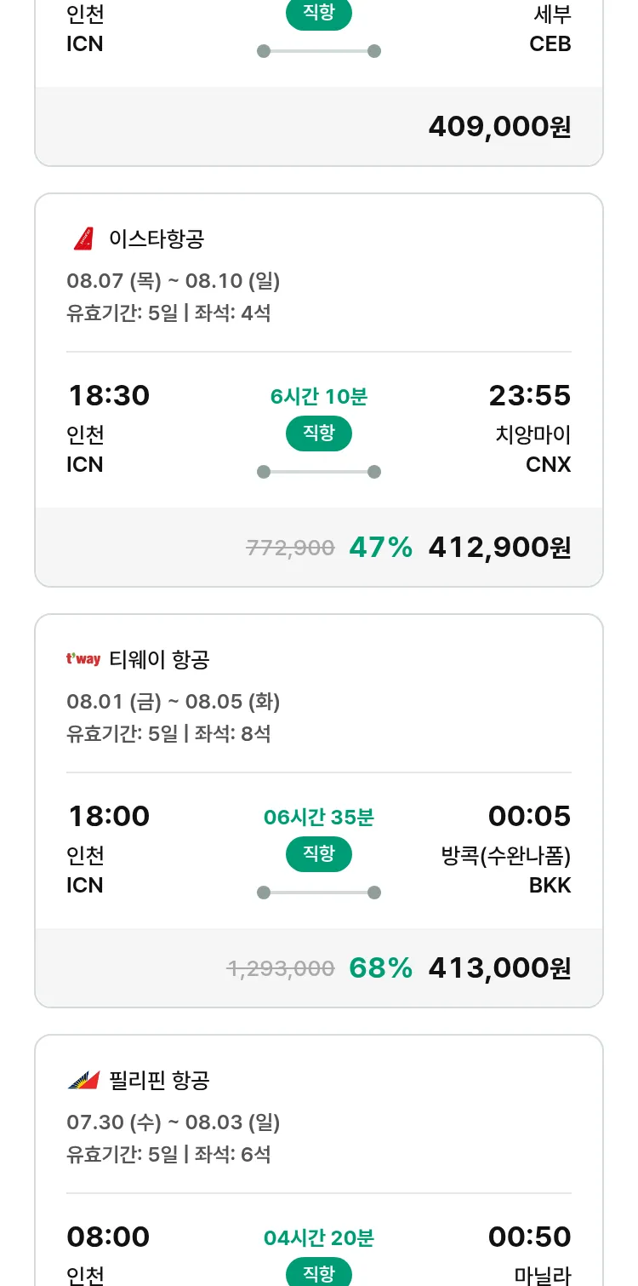Screen dimensions: 638x1286
Task: Open the 티웨이 항공 airline name
Action: [x=159, y=659]
